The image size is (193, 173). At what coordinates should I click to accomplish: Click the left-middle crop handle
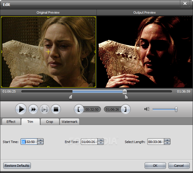click(1, 52)
